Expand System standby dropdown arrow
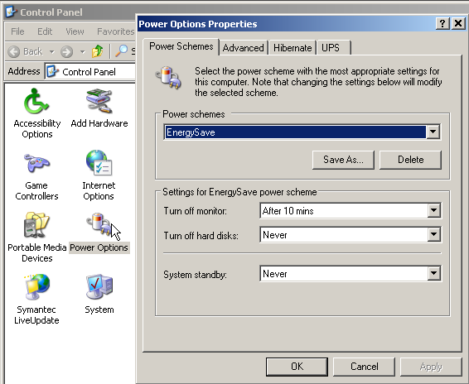Image resolution: width=469 pixels, height=384 pixels. pyautogui.click(x=433, y=273)
